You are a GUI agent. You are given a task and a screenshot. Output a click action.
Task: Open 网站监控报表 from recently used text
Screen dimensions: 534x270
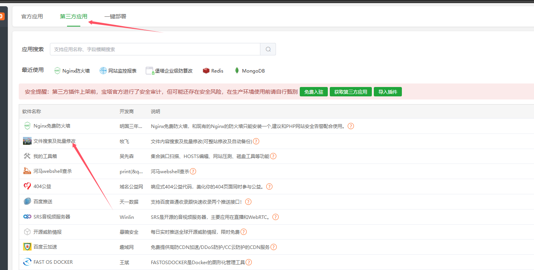coord(122,71)
